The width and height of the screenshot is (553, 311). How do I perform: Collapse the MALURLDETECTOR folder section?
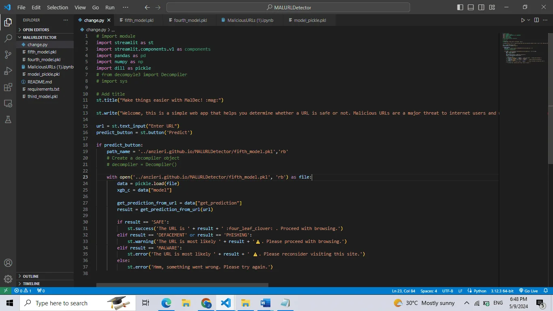pos(45,37)
